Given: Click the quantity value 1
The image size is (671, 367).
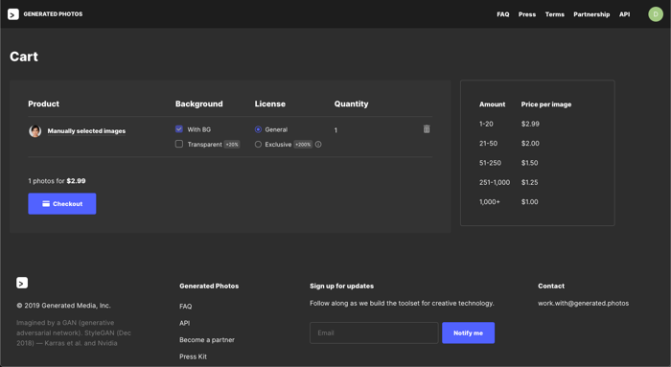Looking at the screenshot, I should [335, 130].
